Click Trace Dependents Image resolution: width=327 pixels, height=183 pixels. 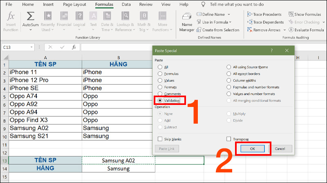[265, 22]
